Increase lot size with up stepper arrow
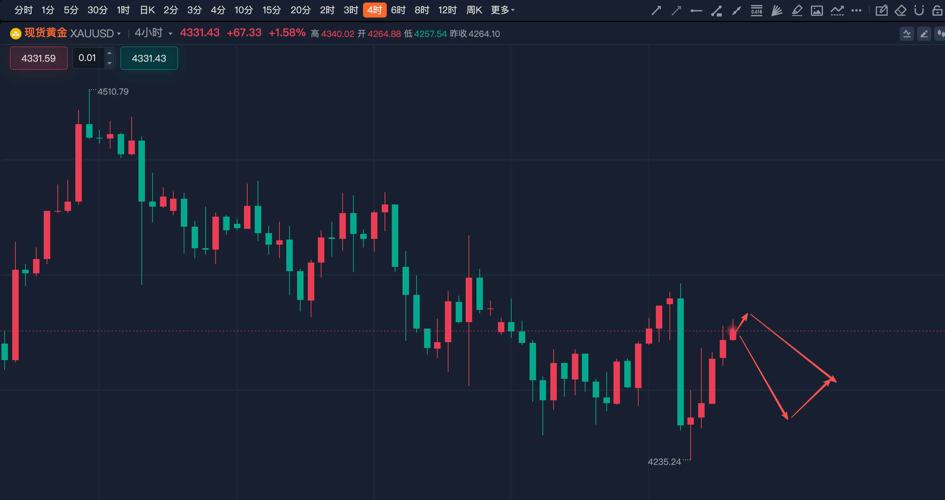 coord(109,53)
